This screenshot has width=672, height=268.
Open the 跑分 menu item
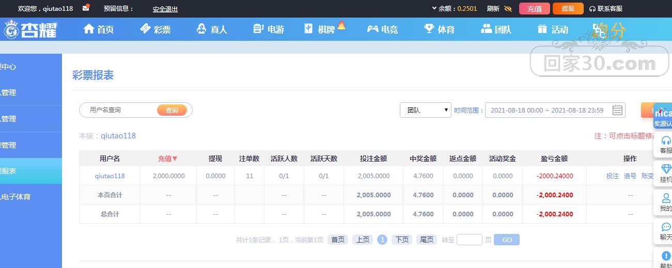point(610,31)
